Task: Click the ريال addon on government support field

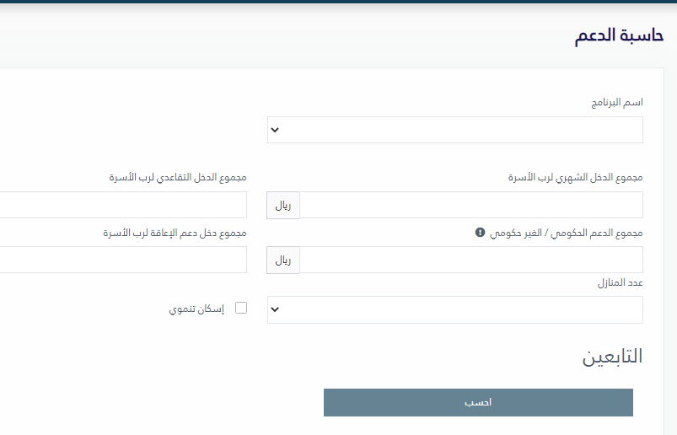Action: click(283, 260)
